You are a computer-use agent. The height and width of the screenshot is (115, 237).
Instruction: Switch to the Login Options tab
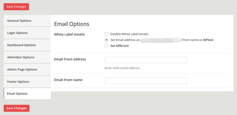[17, 33]
